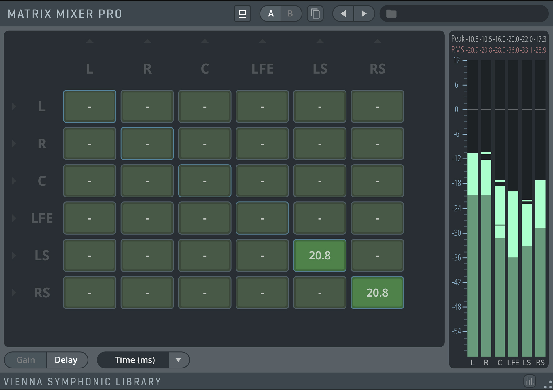Open the Time (ms) units dropdown
553x390 pixels.
(x=178, y=360)
